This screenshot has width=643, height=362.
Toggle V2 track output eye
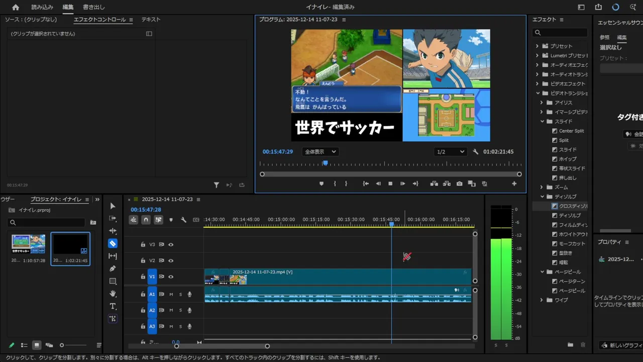(x=171, y=260)
